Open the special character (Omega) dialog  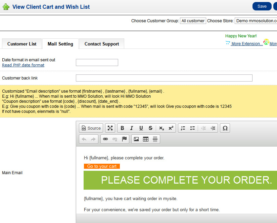click(225, 128)
